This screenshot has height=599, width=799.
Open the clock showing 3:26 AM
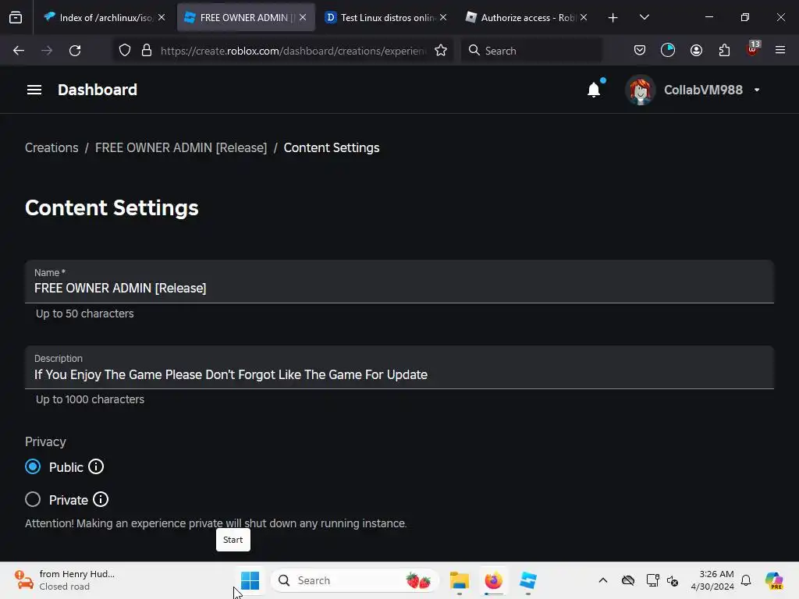712,580
